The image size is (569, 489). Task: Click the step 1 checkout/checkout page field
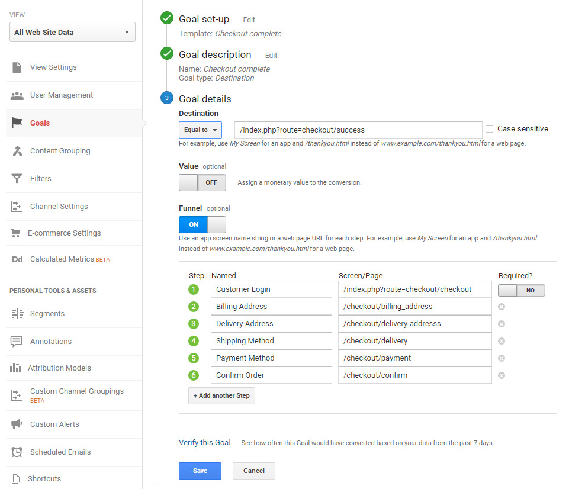(x=415, y=289)
